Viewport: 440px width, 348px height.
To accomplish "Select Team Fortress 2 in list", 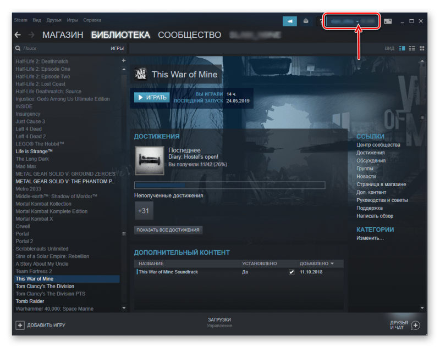I will (34, 271).
